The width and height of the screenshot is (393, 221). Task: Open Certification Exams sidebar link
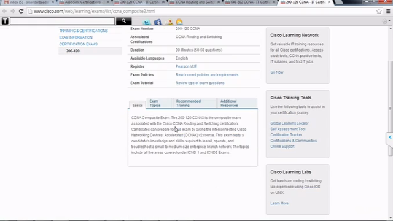pyautogui.click(x=78, y=44)
